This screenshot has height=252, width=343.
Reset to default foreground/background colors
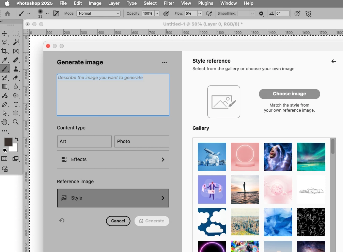pos(5,150)
